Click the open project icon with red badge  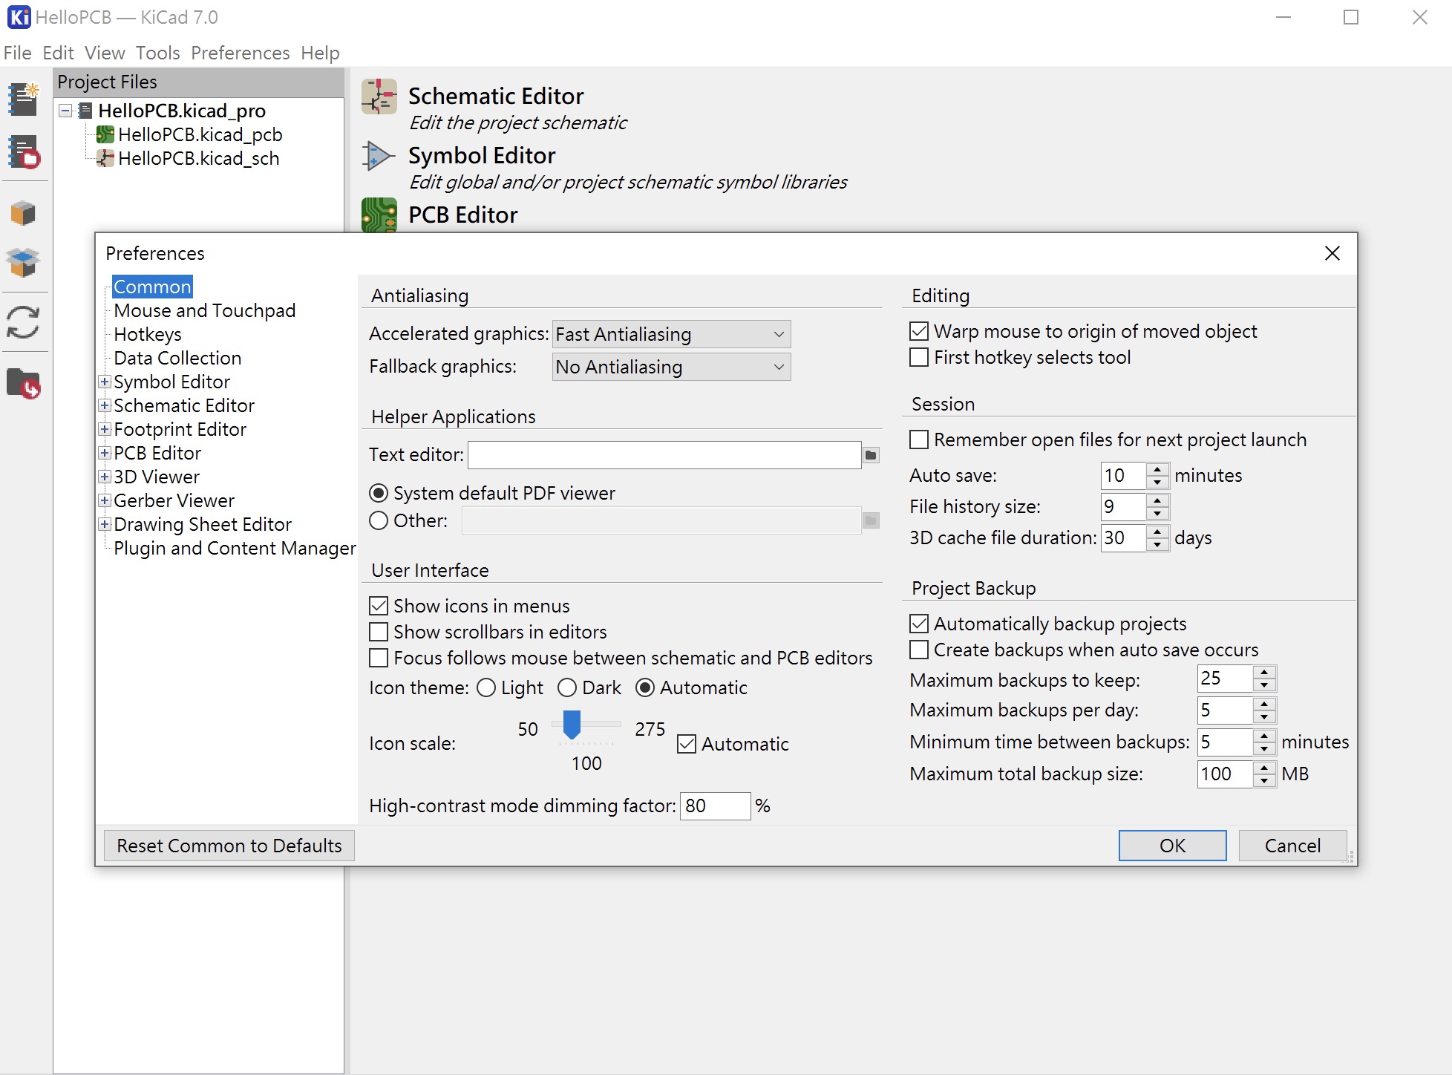tap(24, 152)
